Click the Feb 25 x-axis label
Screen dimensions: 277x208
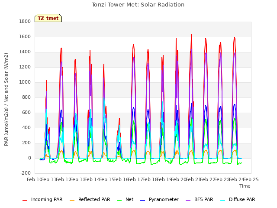251,179
